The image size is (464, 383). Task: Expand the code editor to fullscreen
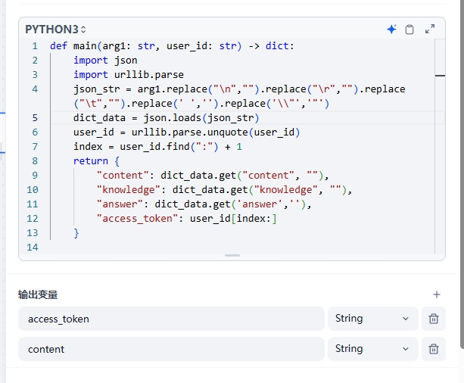pos(430,30)
